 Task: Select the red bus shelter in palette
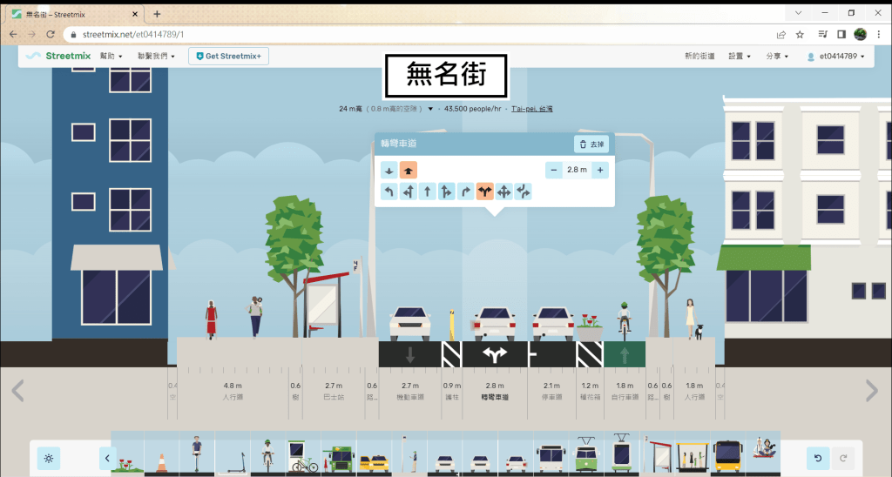pos(658,453)
